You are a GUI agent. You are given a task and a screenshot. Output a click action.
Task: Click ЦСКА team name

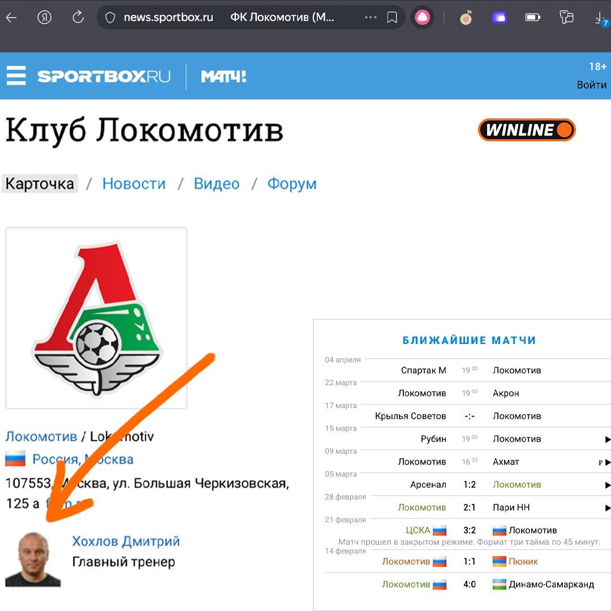pos(418,530)
